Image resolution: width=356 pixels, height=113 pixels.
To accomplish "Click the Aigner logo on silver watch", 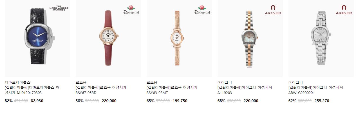I will point(344,10).
